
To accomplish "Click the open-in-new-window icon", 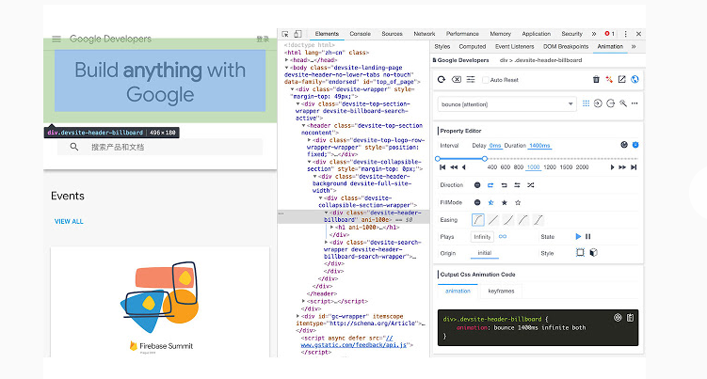I will coord(621,79).
